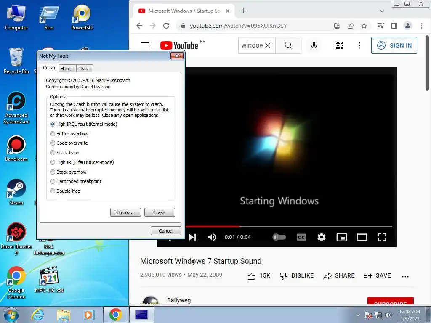Mute the video volume
Screen dimensions: 431x323
tap(212, 237)
